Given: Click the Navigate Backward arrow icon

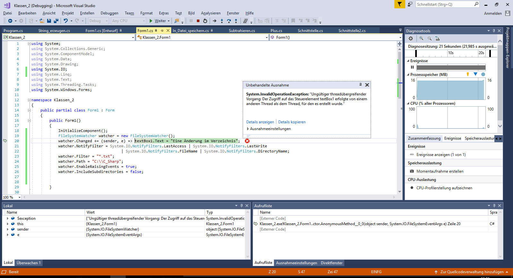Looking at the screenshot, I should tap(10, 21).
